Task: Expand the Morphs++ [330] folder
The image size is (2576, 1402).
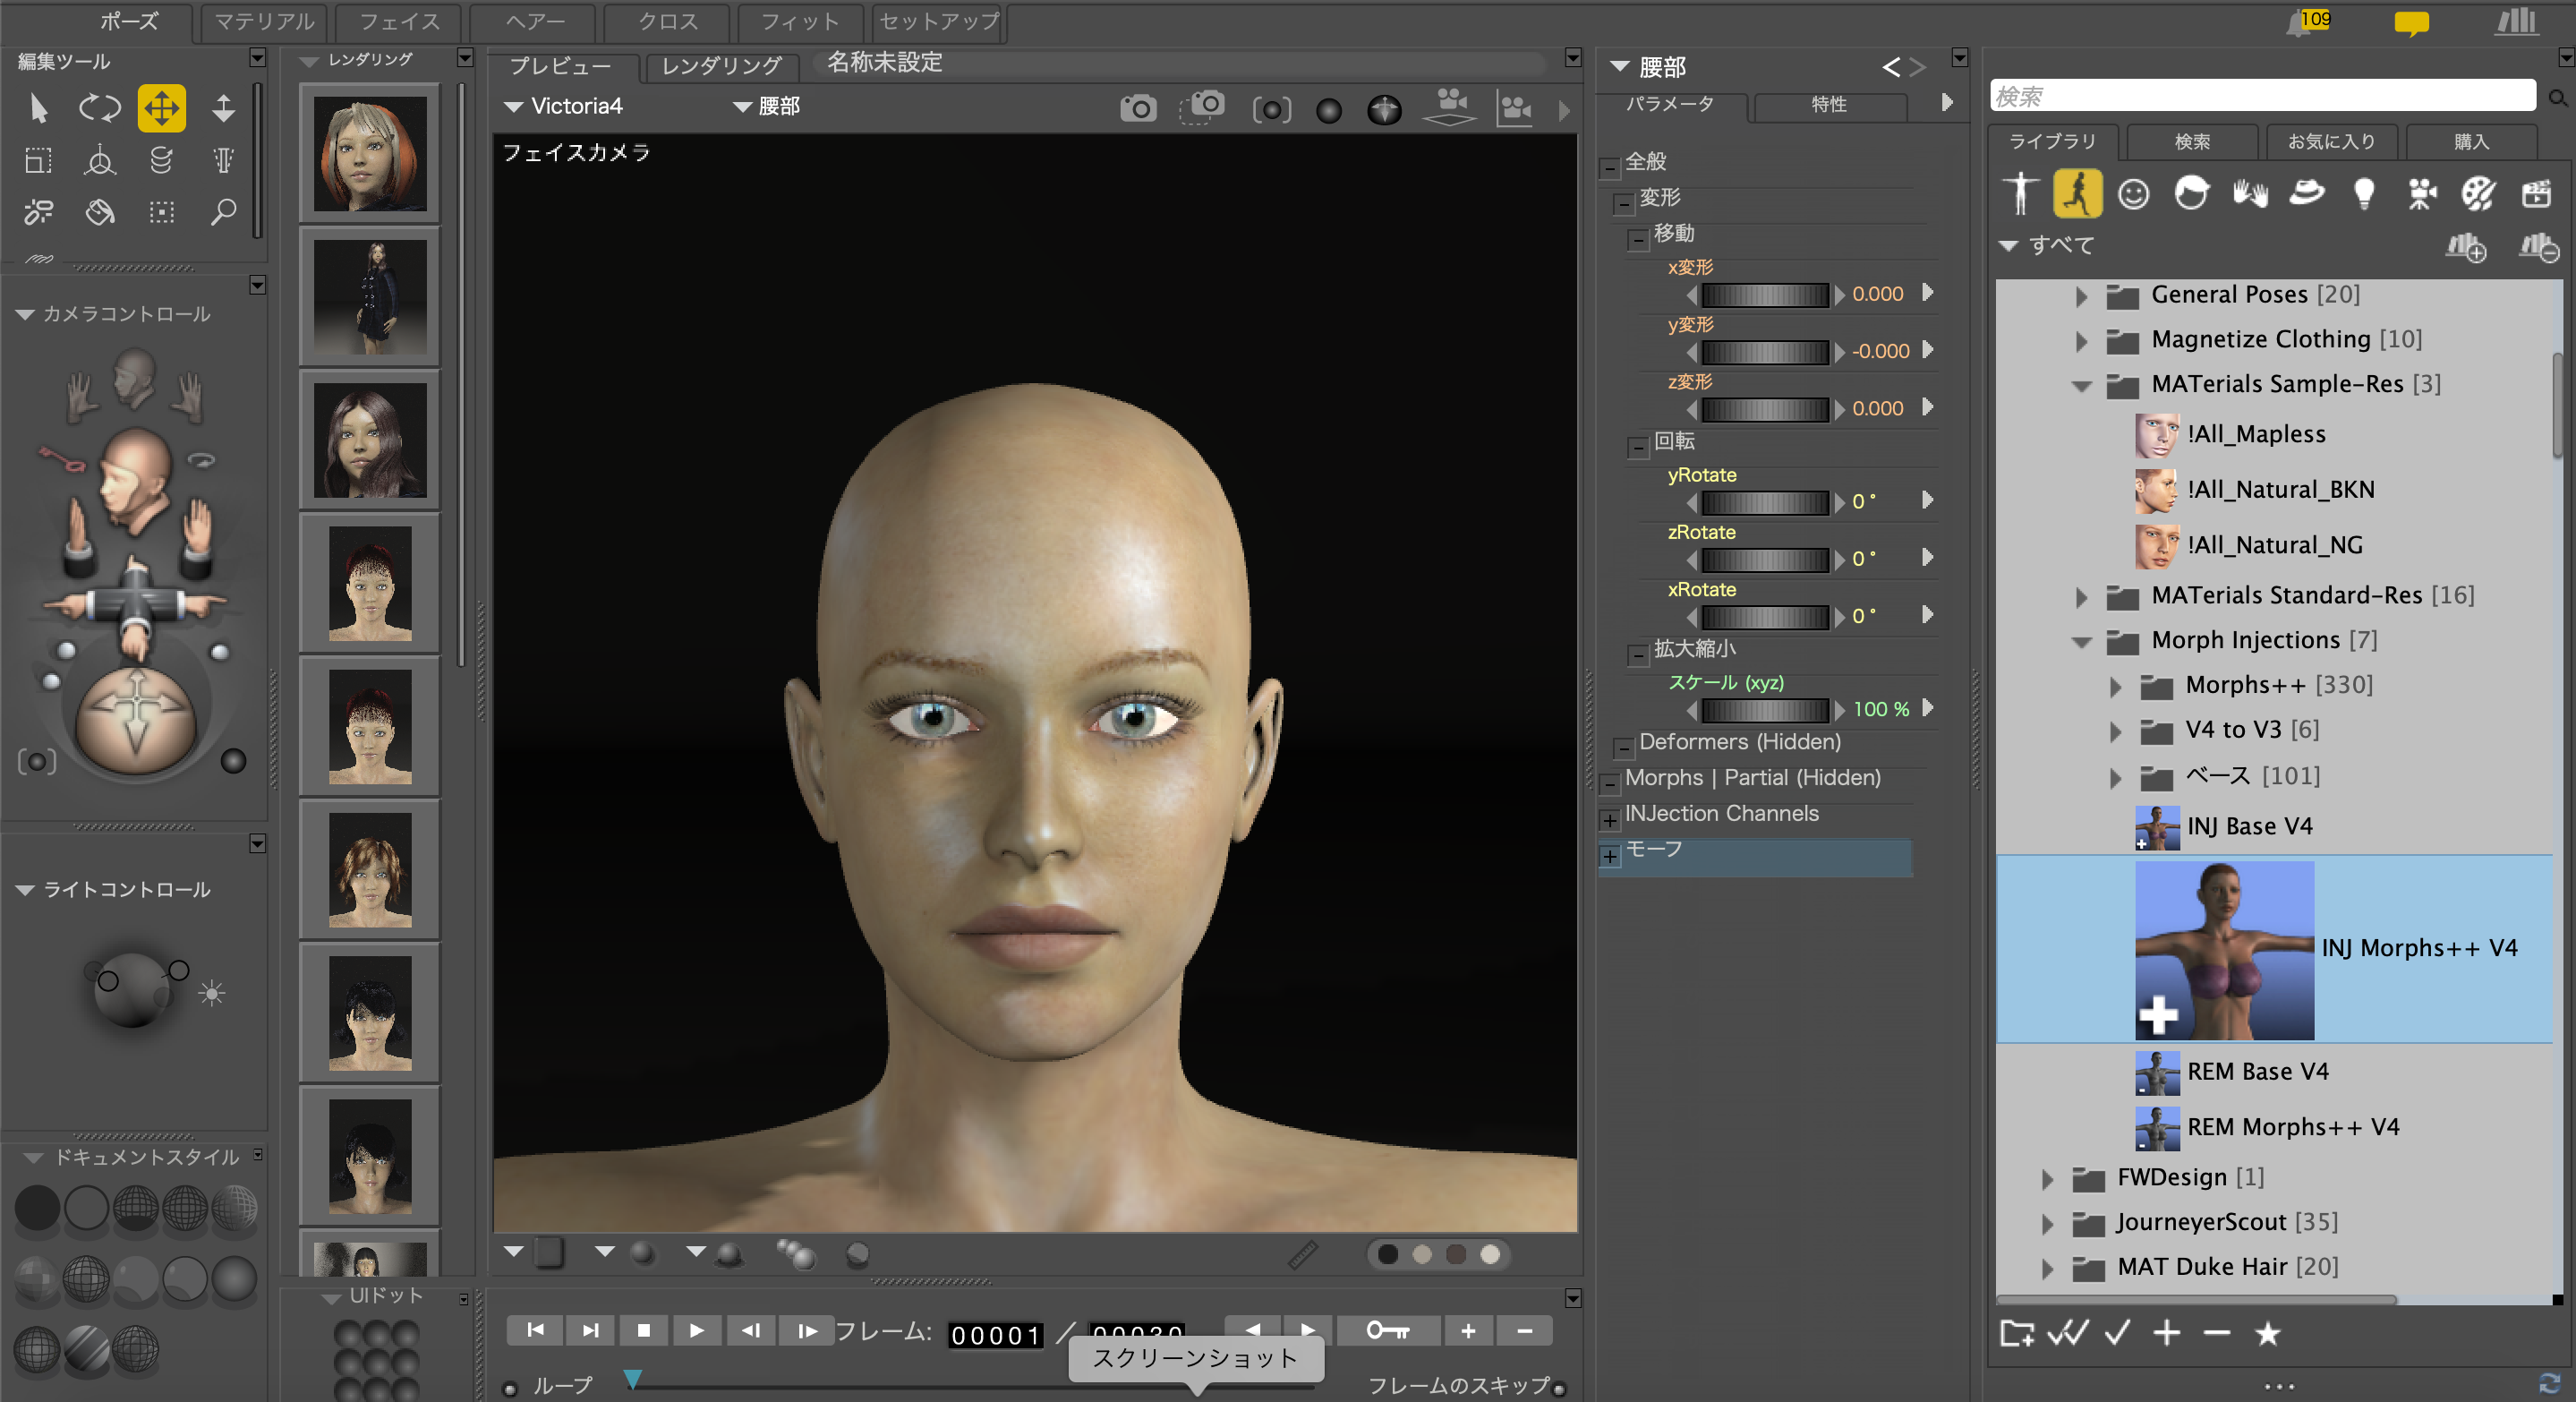Action: (x=2115, y=686)
